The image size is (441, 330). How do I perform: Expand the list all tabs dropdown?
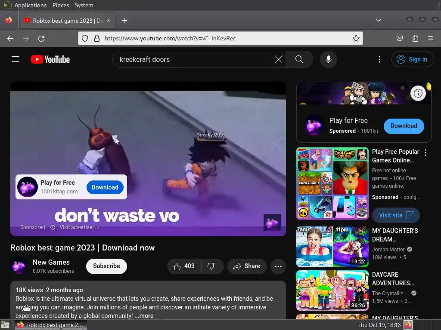[x=379, y=20]
